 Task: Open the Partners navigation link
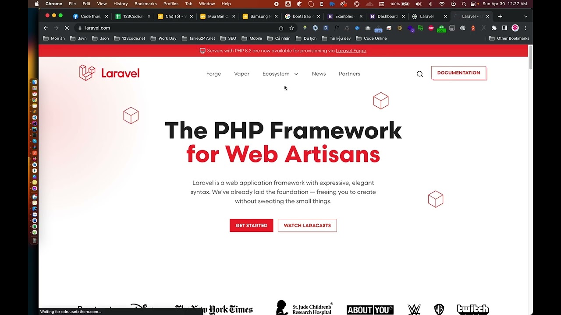[349, 74]
